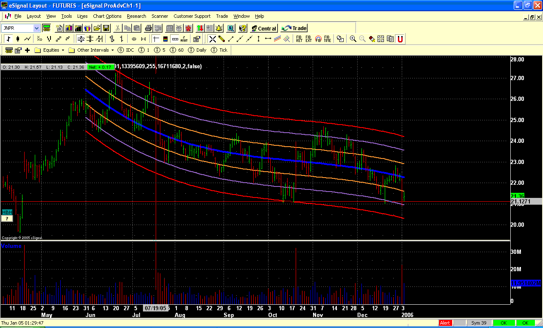Select the Fibonacci Time (FIB TIME) tool
The image size is (543, 328).
(x=327, y=39)
